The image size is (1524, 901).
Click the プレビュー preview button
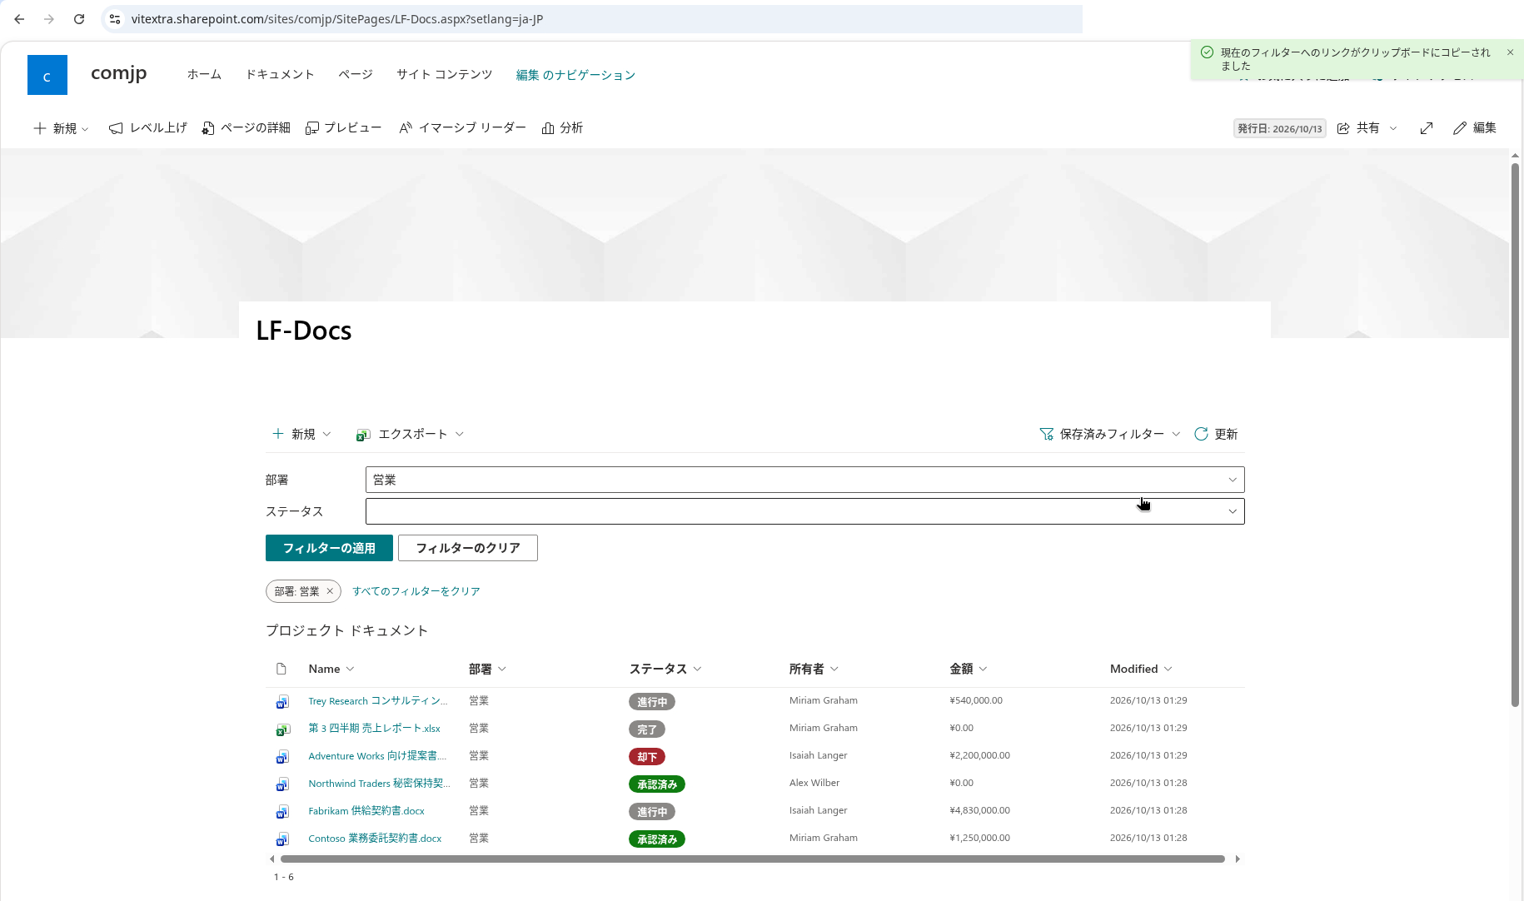click(x=344, y=128)
